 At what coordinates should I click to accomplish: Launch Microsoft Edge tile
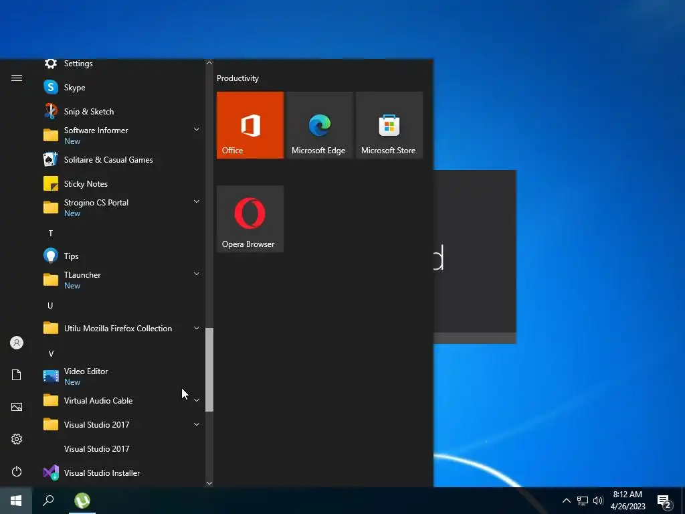319,125
